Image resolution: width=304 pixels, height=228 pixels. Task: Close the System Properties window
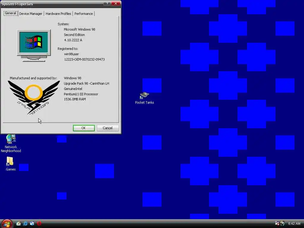coord(116,4)
